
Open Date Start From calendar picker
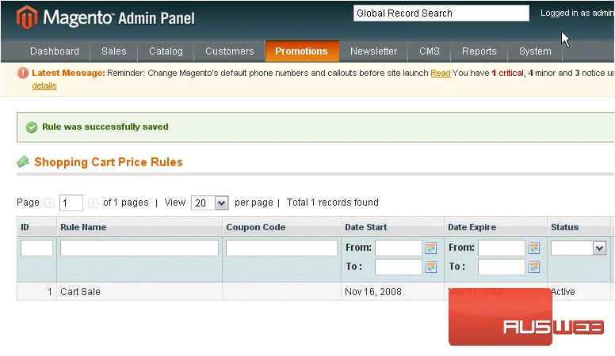(430, 248)
